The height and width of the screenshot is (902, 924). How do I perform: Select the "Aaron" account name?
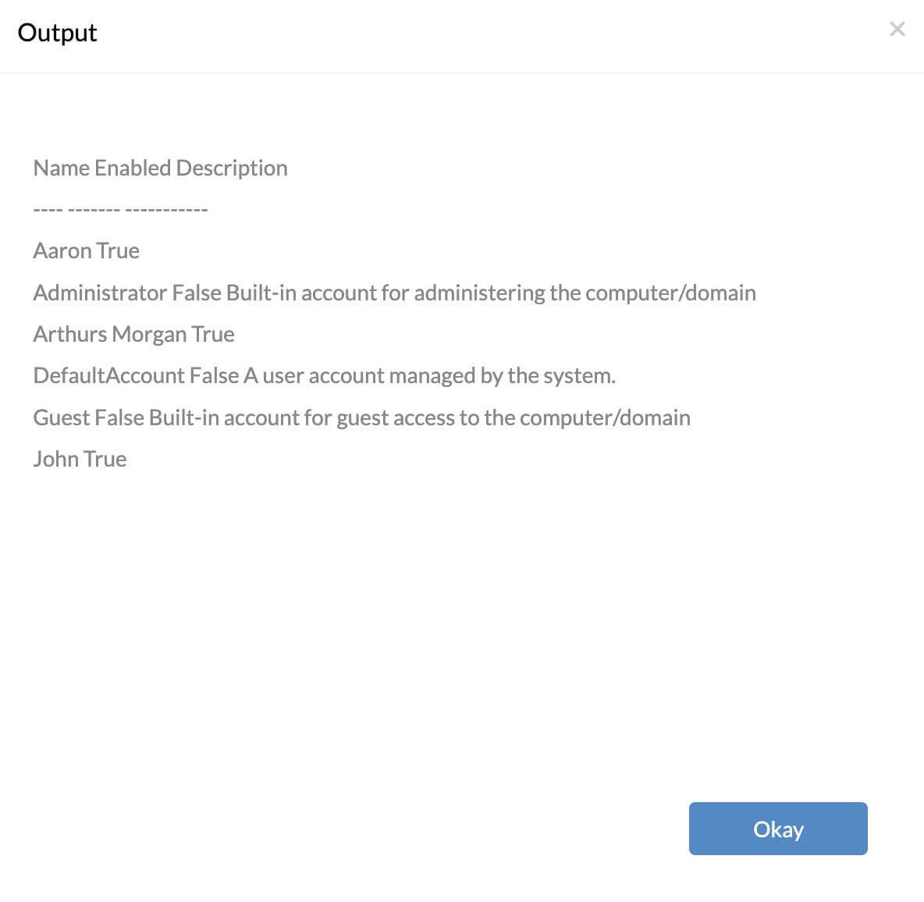[x=62, y=251]
